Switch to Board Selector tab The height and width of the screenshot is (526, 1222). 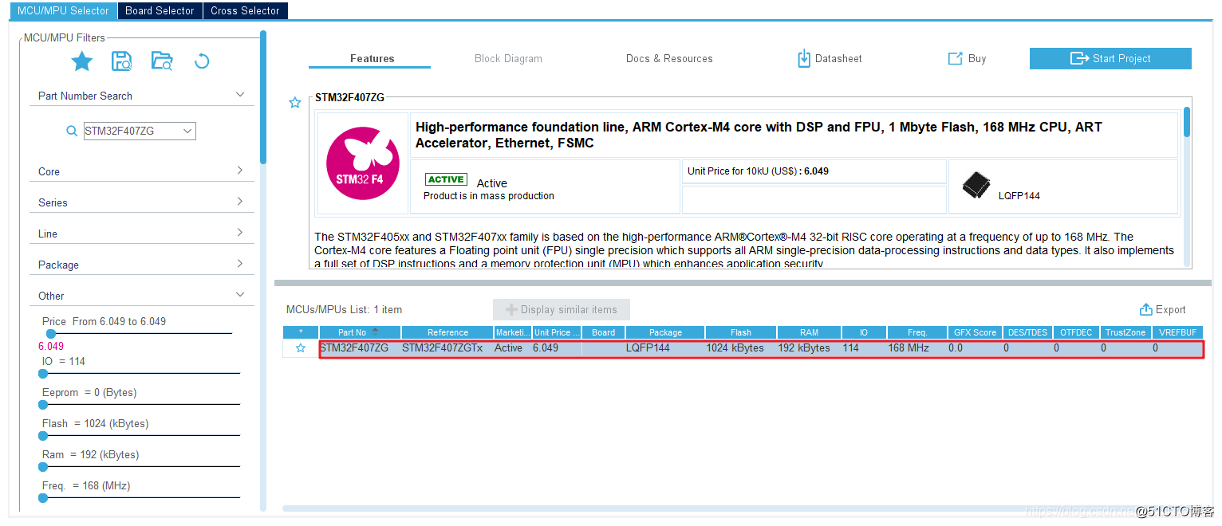click(160, 10)
